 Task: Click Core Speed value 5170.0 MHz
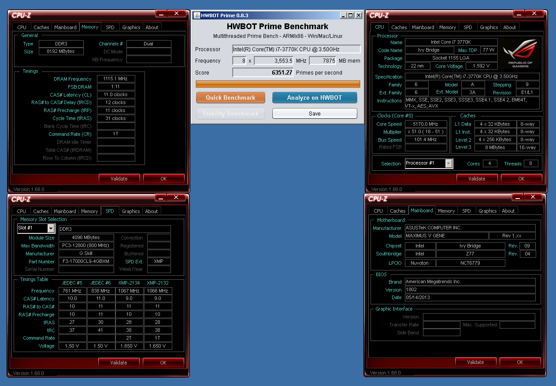coord(426,124)
